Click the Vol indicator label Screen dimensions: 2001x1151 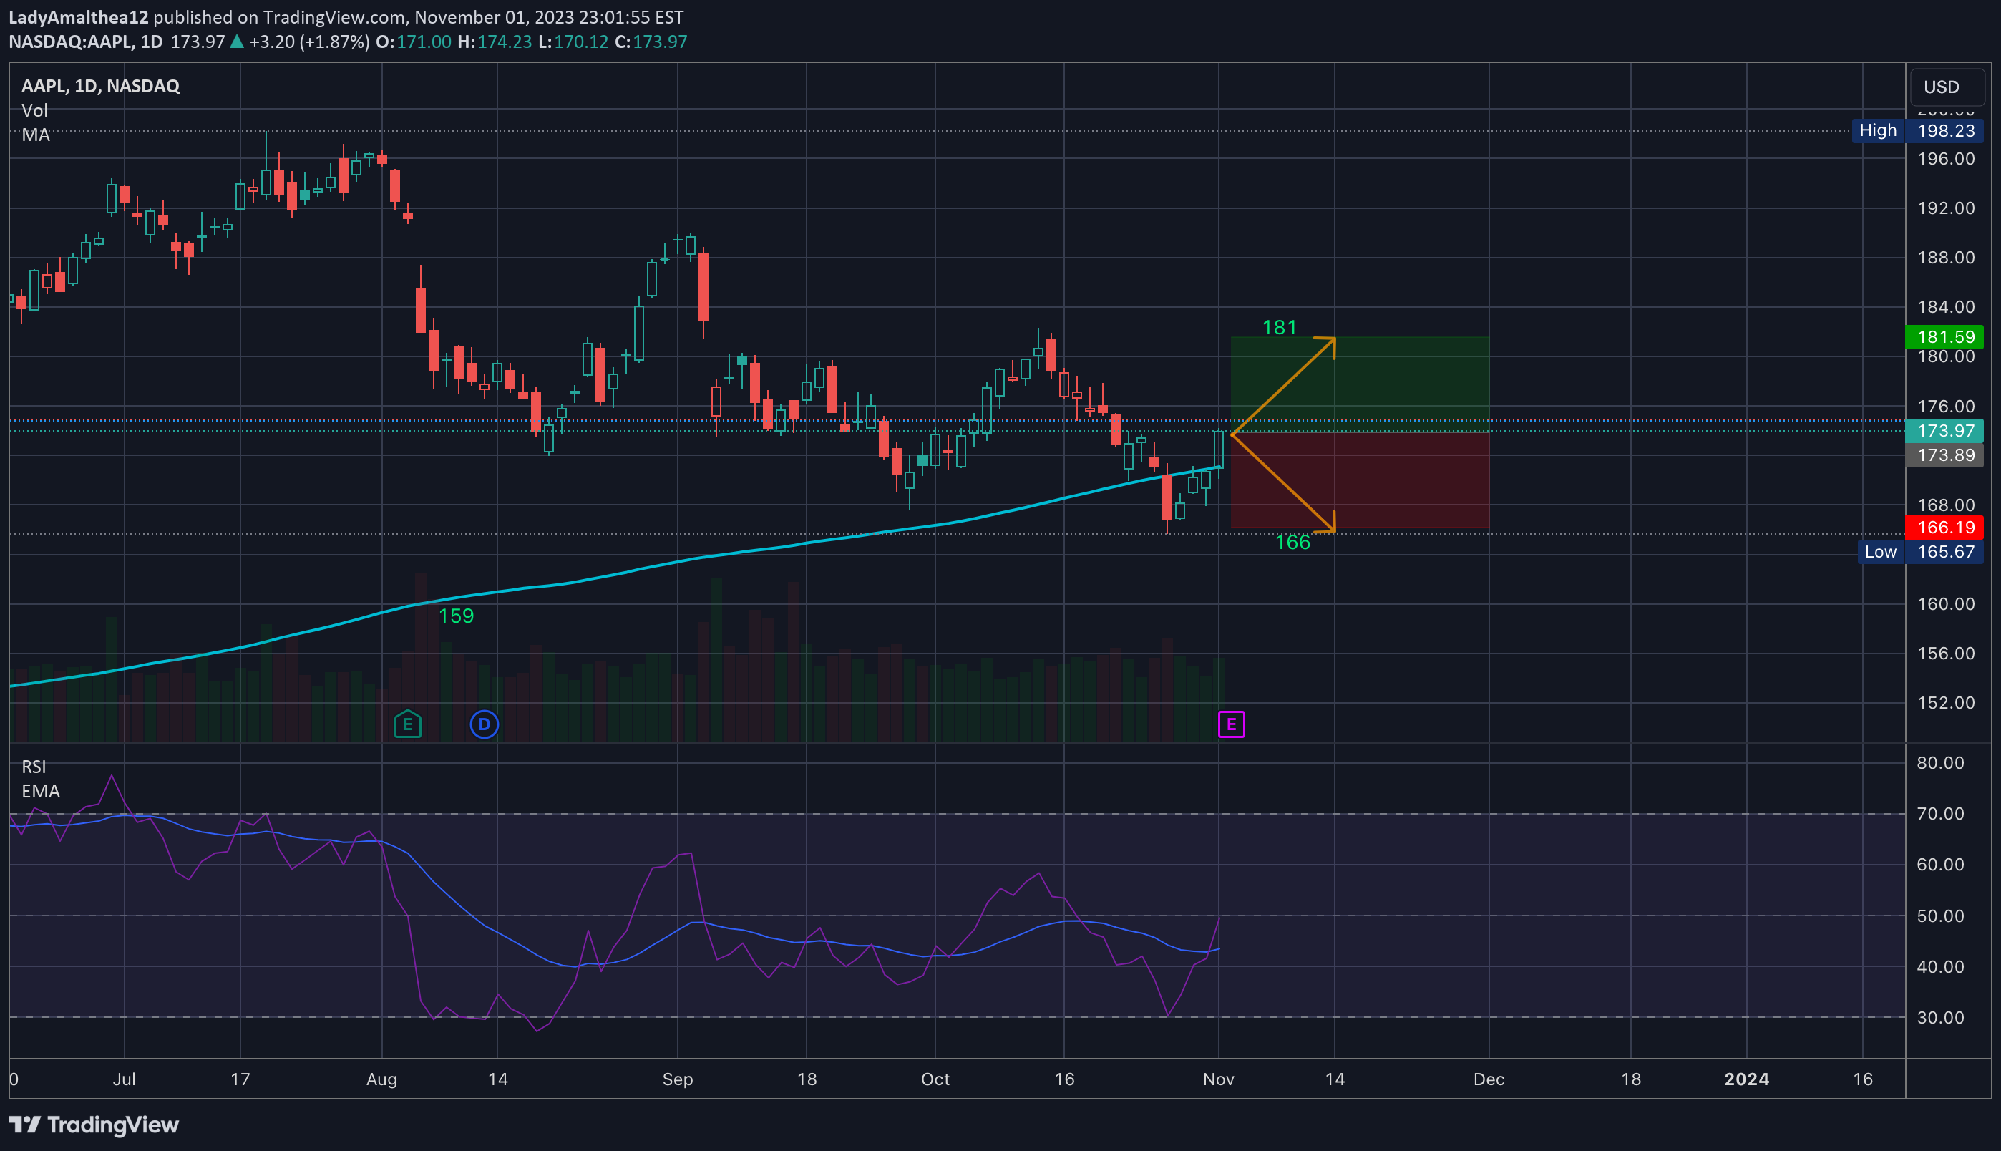35,111
